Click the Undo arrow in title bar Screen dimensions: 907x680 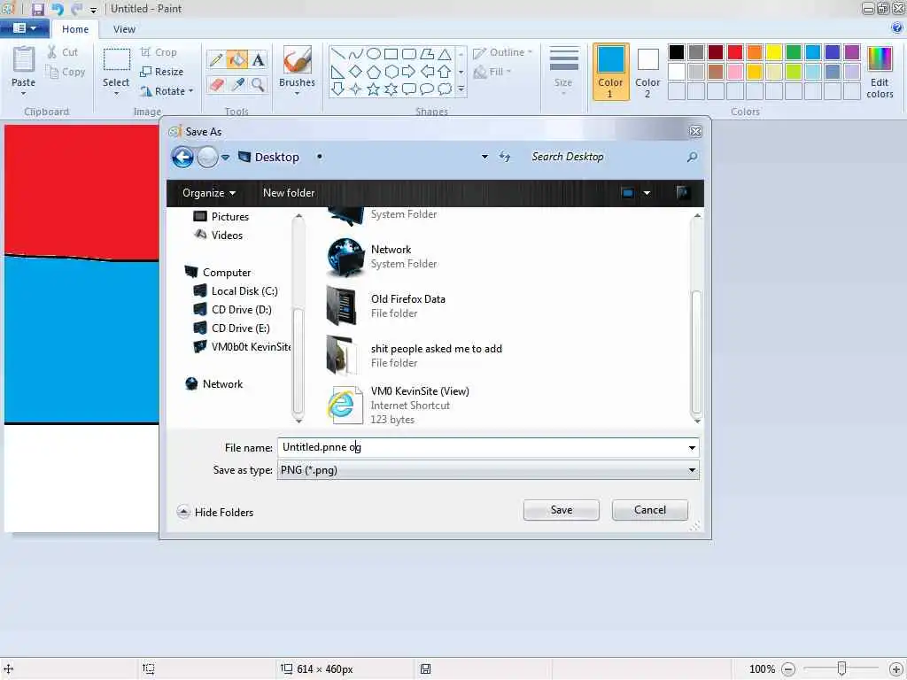tap(58, 9)
